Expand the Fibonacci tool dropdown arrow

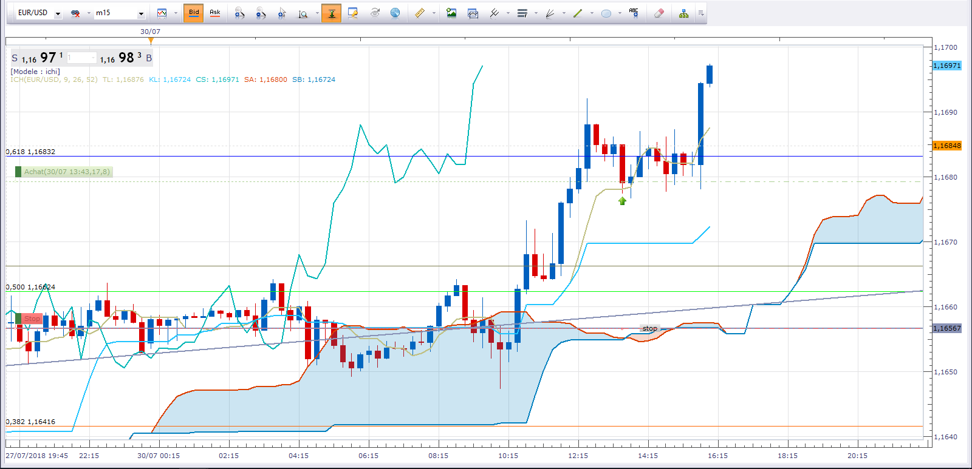tap(536, 13)
